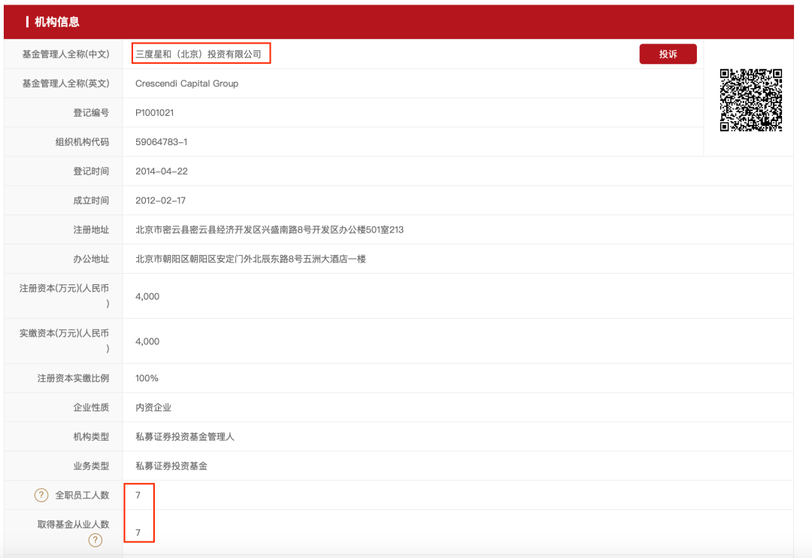The image size is (812, 558).
Task: Select business type 私募证券投资基金
Action: click(x=171, y=466)
